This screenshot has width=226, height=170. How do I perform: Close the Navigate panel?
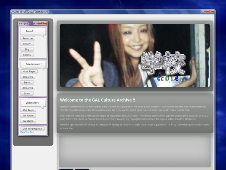43,23
